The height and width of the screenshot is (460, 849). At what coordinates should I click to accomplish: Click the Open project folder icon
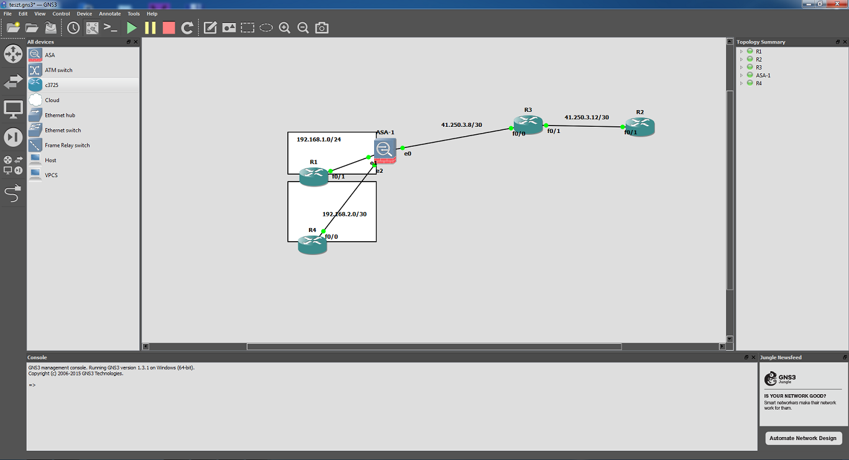(32, 27)
